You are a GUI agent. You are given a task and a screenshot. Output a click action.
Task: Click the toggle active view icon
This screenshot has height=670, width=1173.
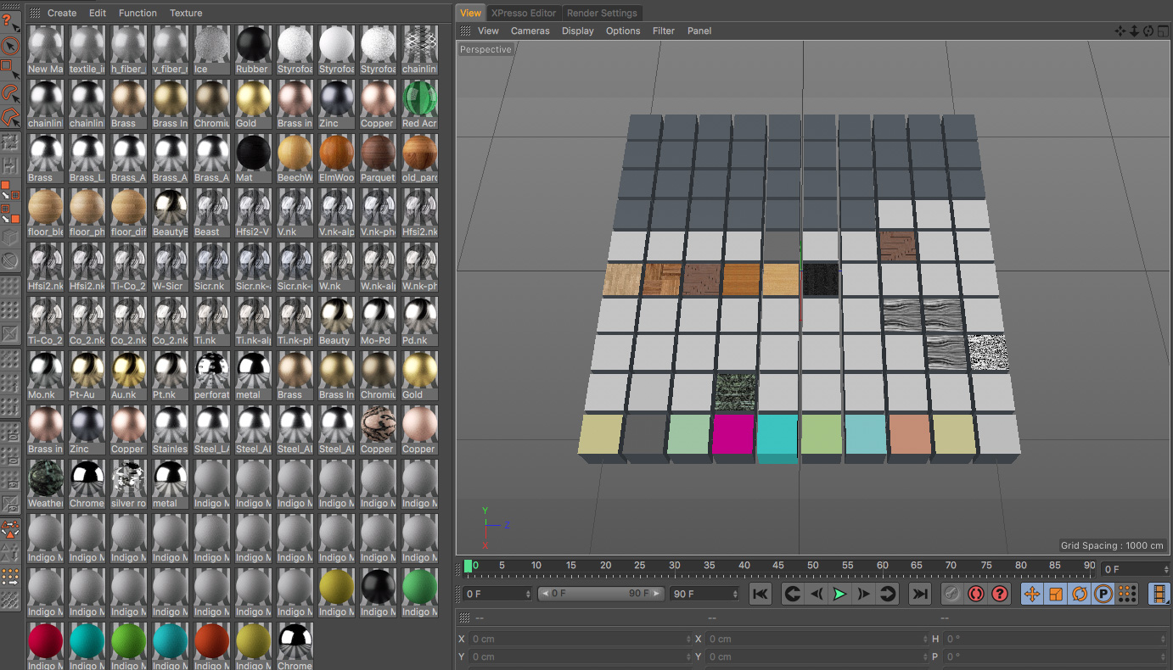pyautogui.click(x=1162, y=31)
